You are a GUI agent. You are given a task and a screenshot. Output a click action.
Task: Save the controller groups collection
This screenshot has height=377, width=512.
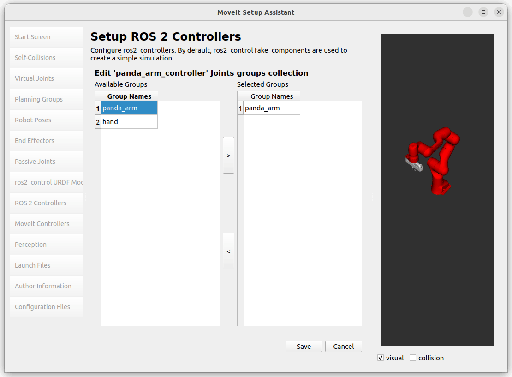click(304, 346)
